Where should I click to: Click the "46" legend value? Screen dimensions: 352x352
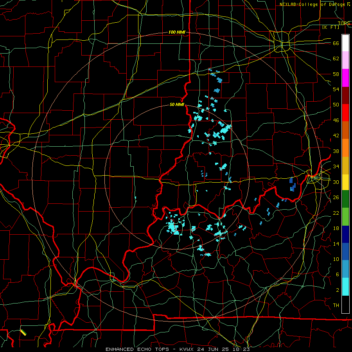(x=336, y=120)
